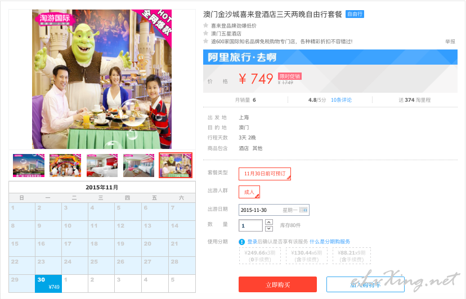466x299 pixels.
Task: Click the star icon beside 澳门五星酒店
Action: click(x=205, y=33)
